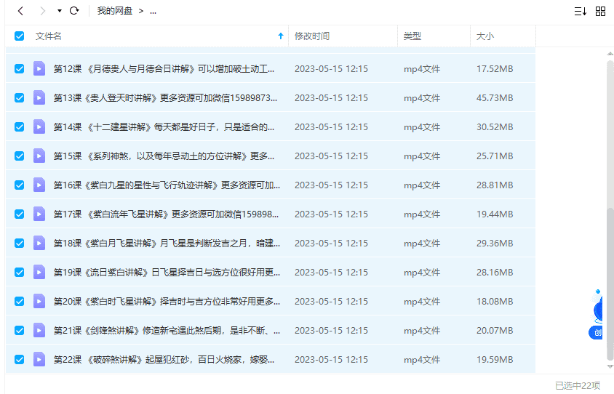The width and height of the screenshot is (614, 394).
Task: Click the forward navigation arrow
Action: (x=42, y=11)
